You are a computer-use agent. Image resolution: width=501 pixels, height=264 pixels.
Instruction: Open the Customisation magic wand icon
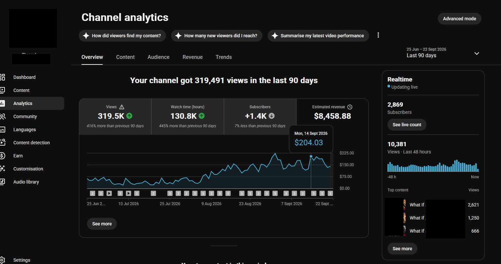(2, 169)
